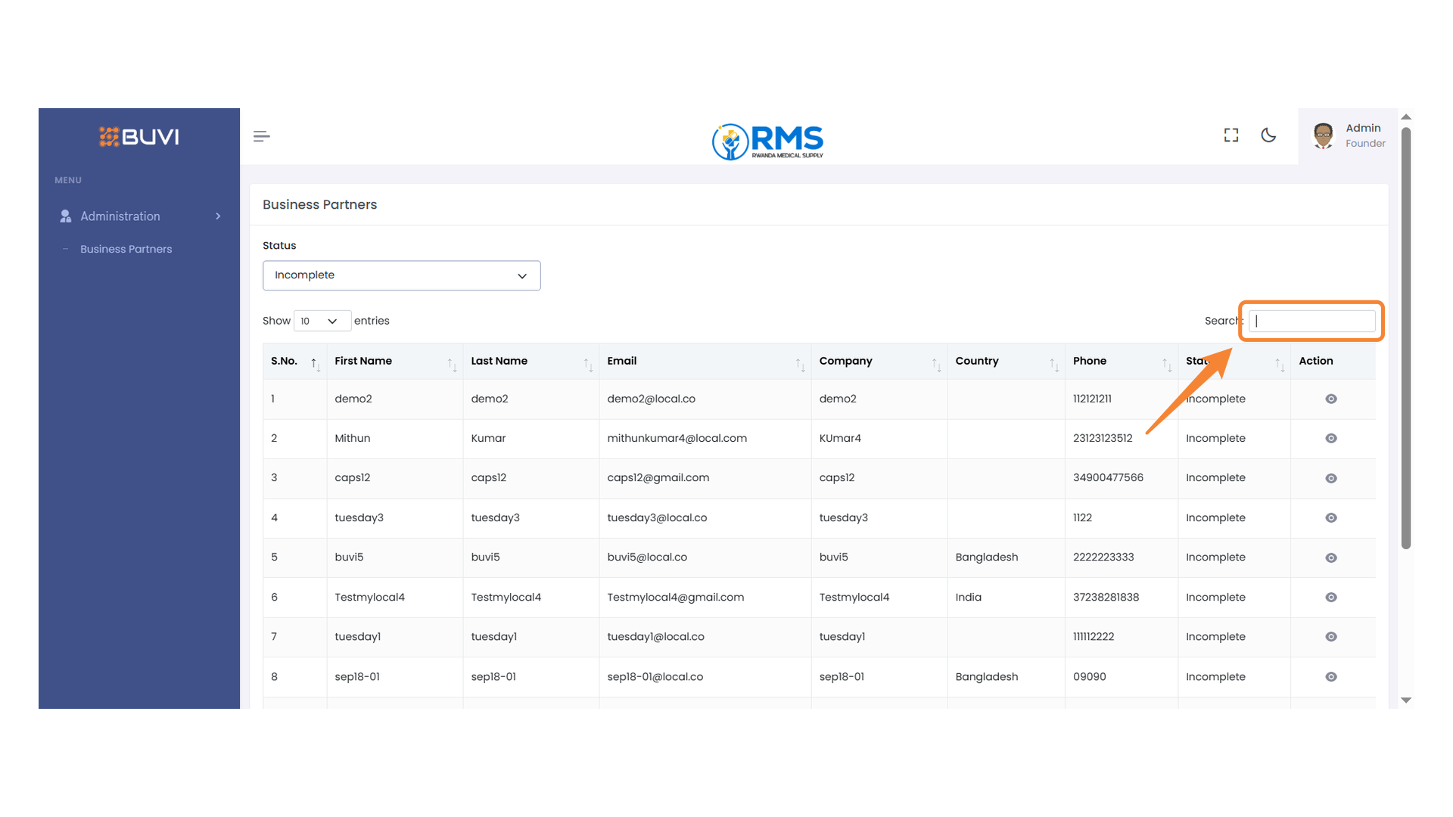Enter fullscreen mode via the expand icon

[x=1231, y=135]
